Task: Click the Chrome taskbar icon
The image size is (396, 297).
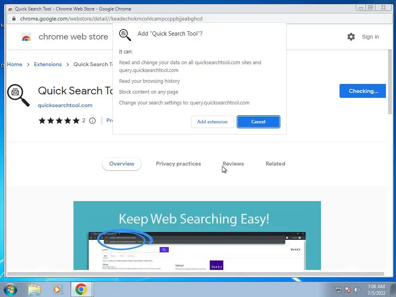Action: pyautogui.click(x=81, y=289)
